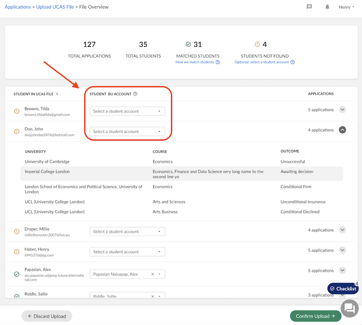Go to Applications breadcrumb
362x325 pixels.
(x=18, y=7)
